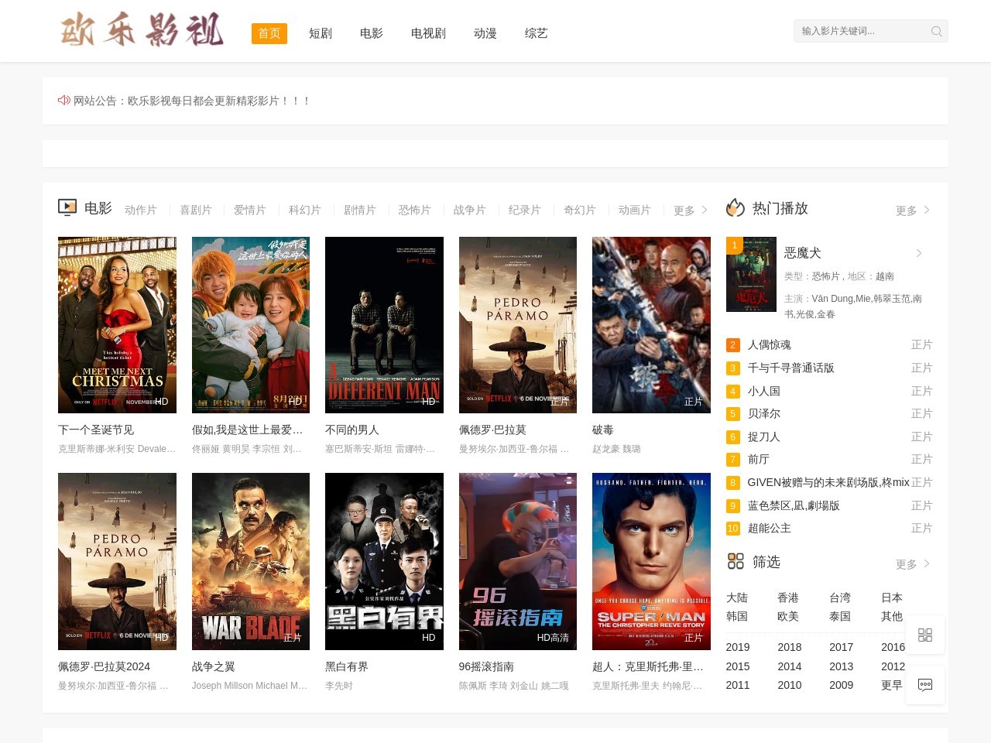Show 更多 movie genres
This screenshot has height=743, width=991.
(691, 211)
